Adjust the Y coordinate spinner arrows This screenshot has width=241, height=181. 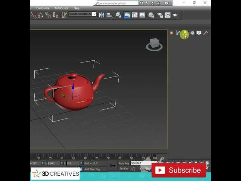click(62, 163)
